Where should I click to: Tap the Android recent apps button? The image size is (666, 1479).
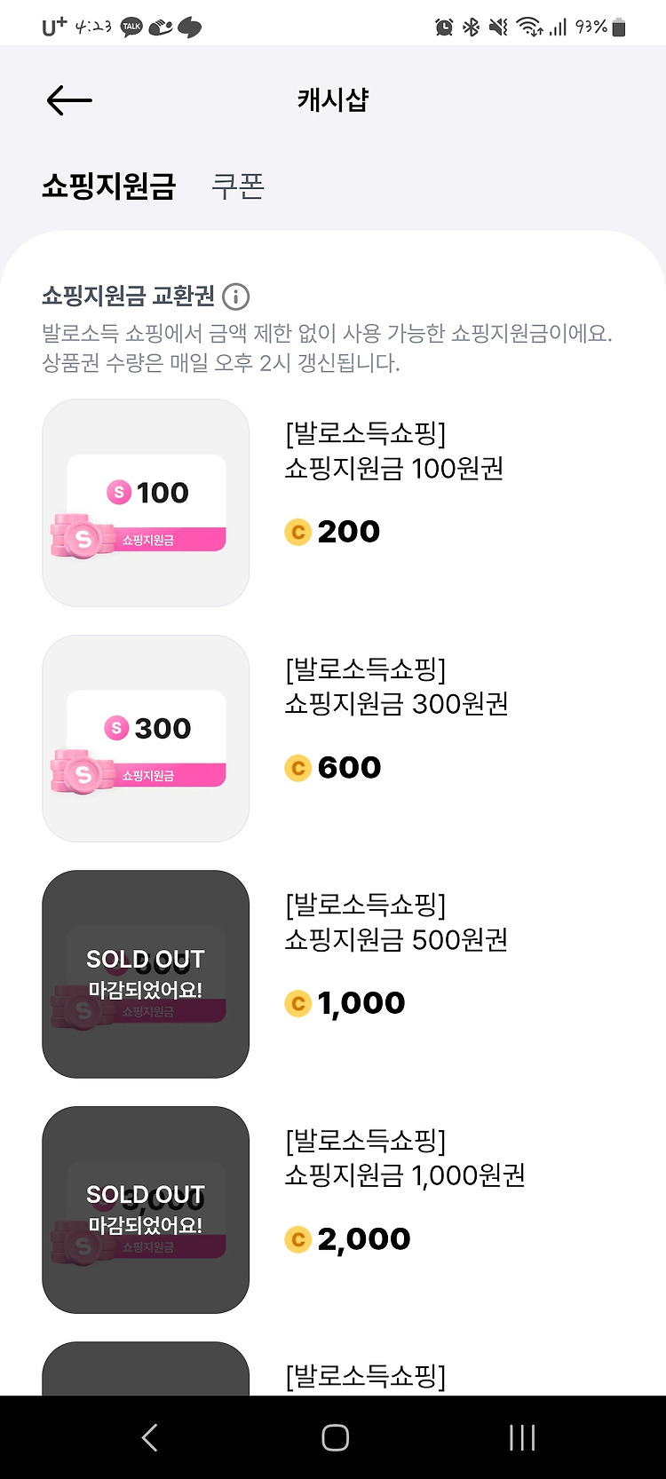[522, 1437]
